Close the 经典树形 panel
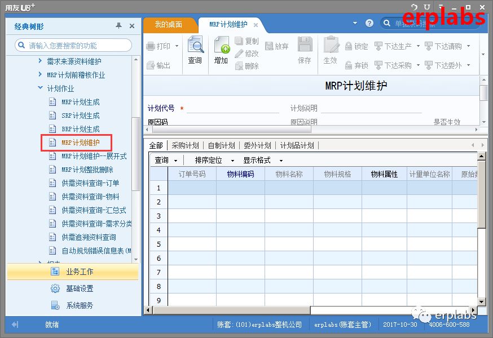Viewport: 493px width, 338px height. tap(132, 26)
